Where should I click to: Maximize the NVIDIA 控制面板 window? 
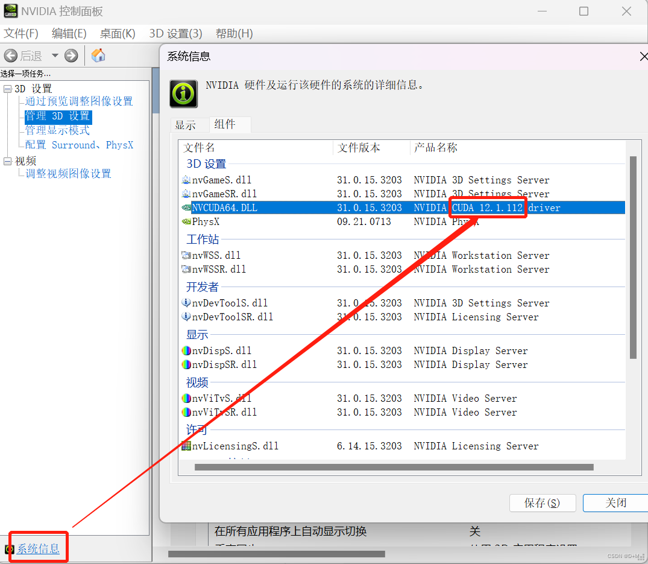[584, 11]
